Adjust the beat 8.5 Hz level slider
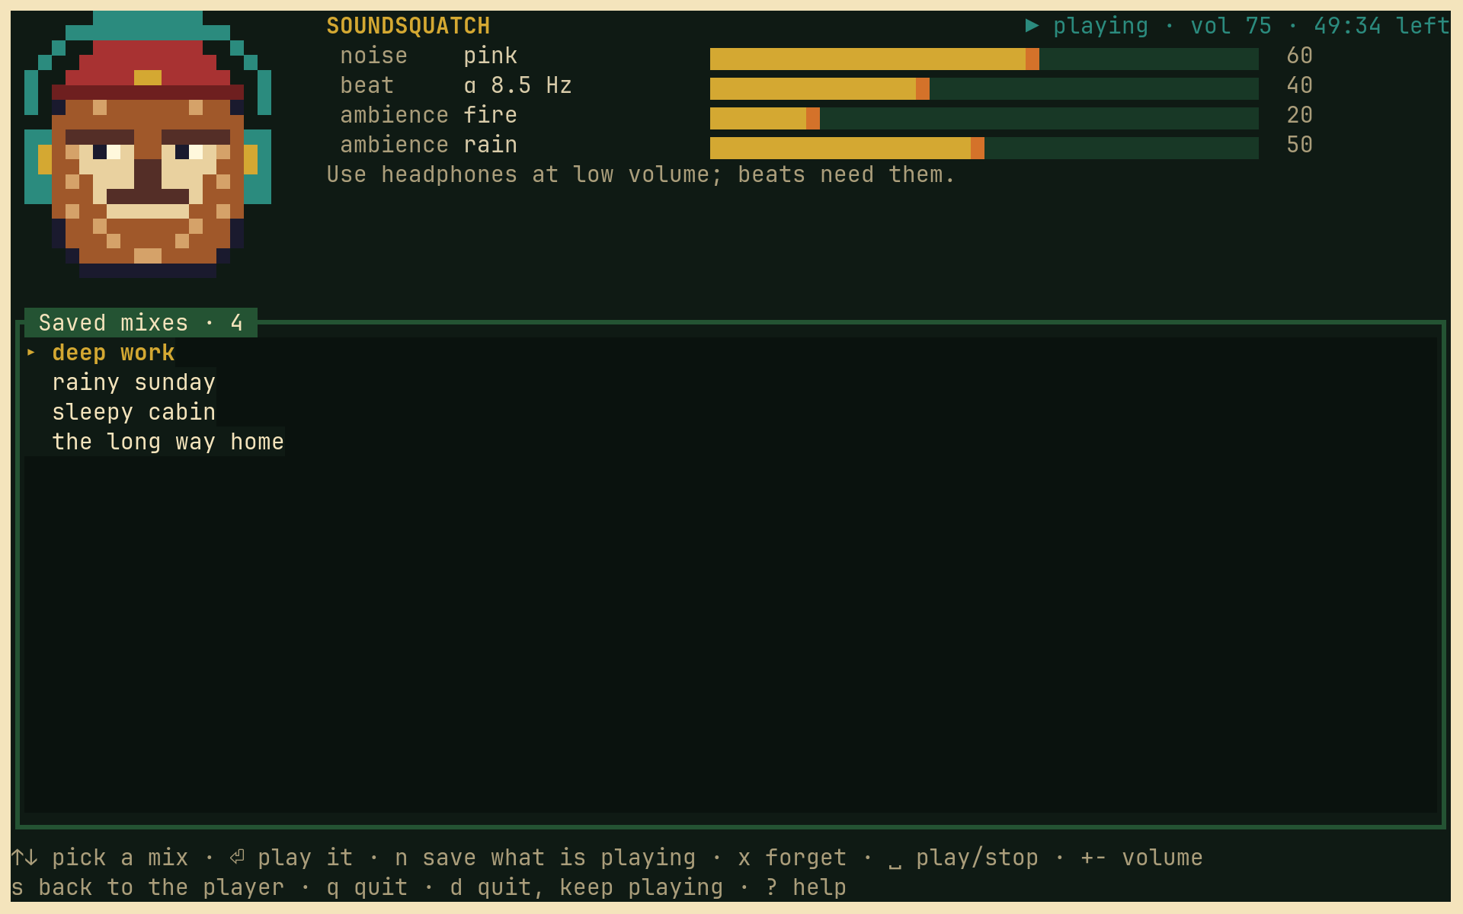The height and width of the screenshot is (914, 1463). coord(984,88)
